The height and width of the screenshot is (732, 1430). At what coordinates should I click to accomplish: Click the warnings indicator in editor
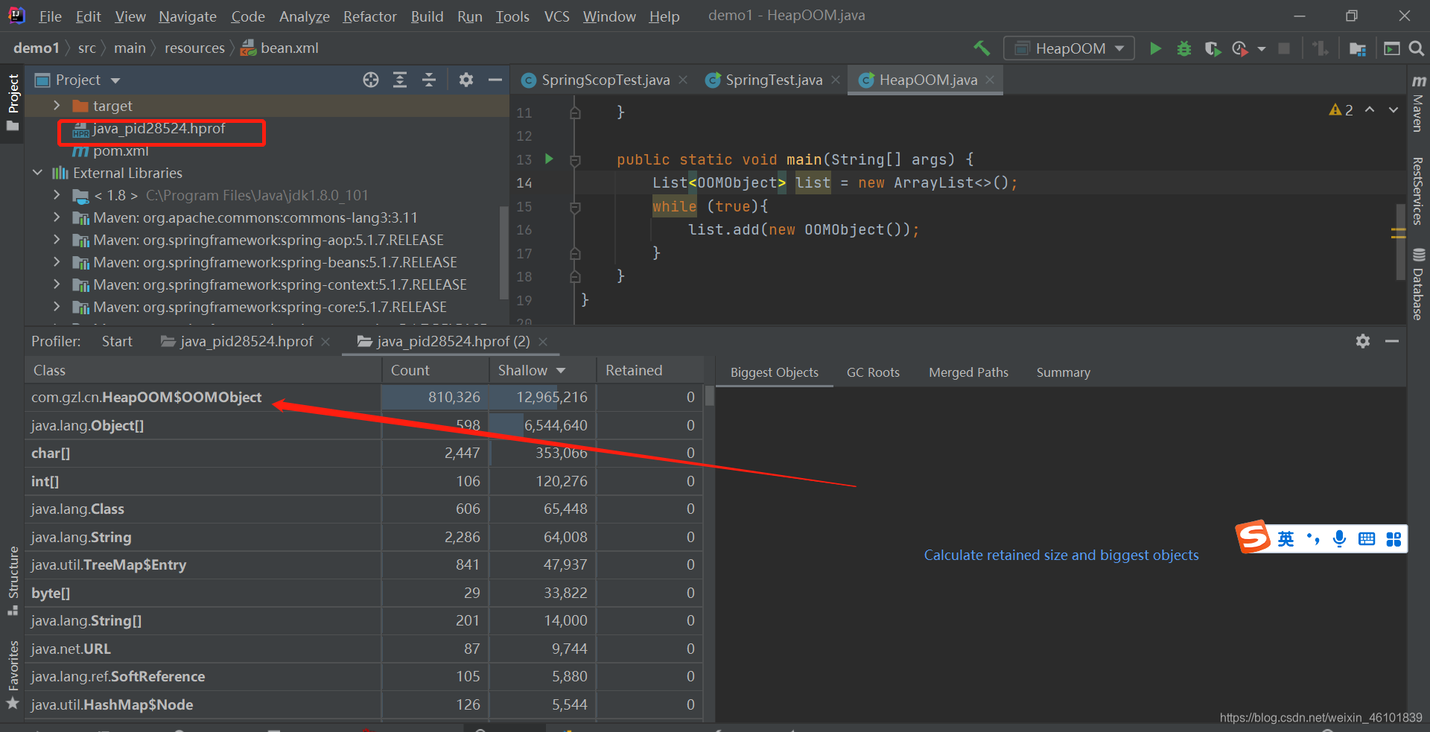[x=1341, y=110]
